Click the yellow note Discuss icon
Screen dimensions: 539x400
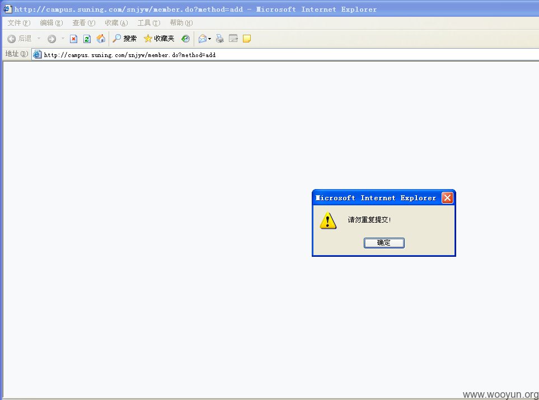point(246,39)
